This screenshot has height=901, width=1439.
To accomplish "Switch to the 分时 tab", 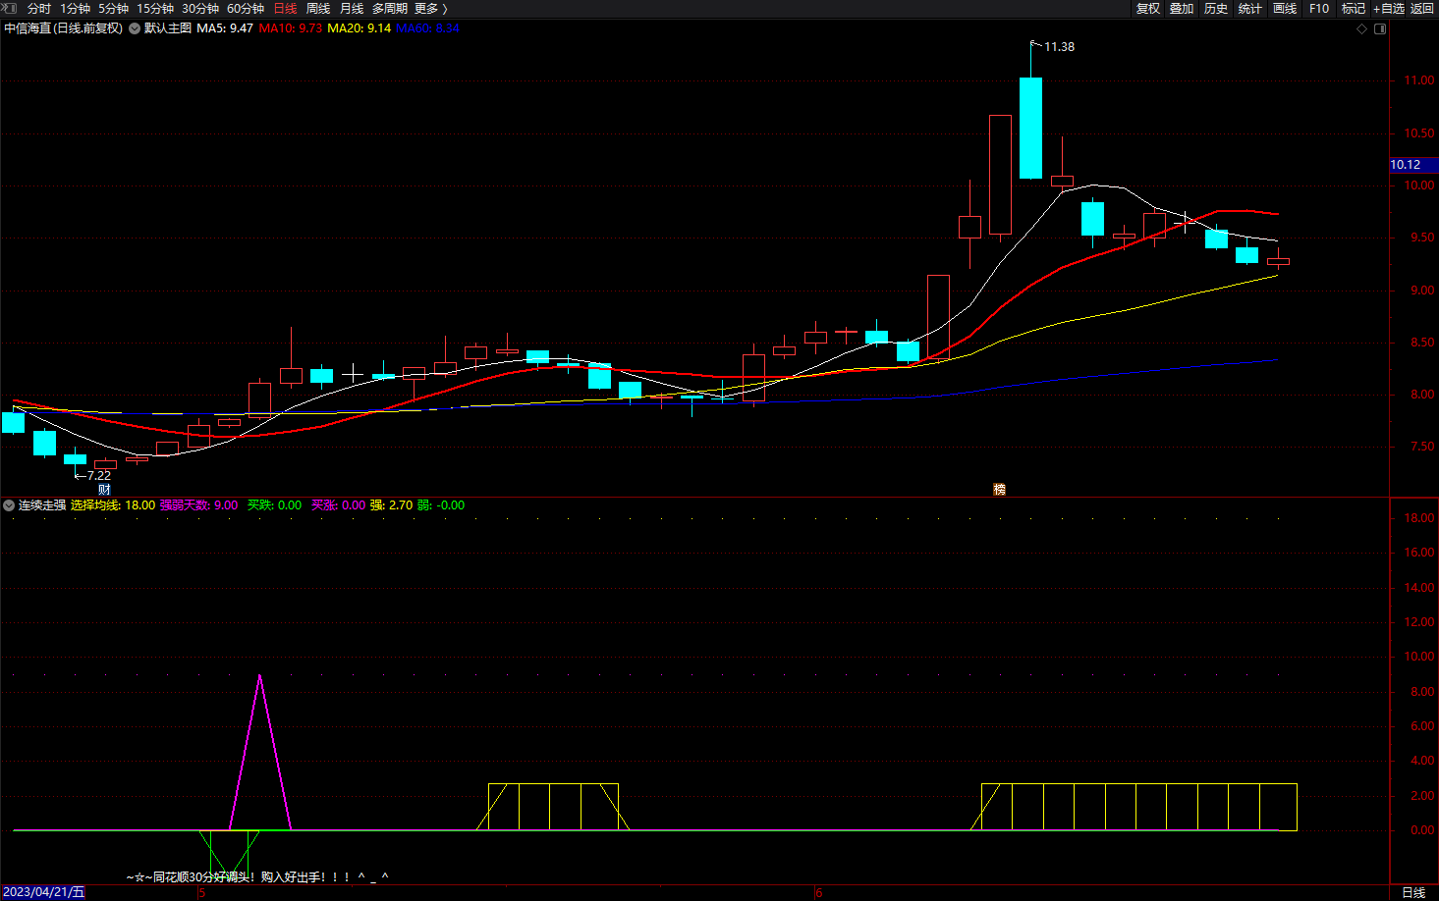I will (39, 8).
